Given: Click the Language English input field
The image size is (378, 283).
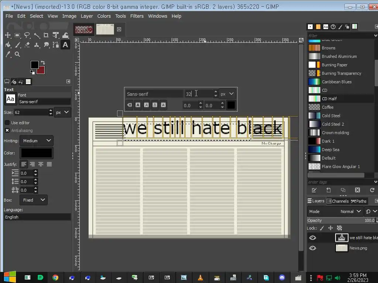Looking at the screenshot, I should 37,217.
